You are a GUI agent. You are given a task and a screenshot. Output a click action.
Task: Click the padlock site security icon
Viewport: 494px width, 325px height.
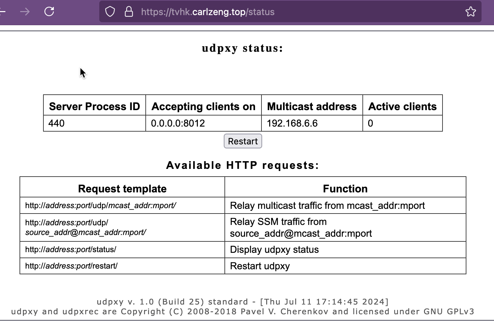[x=129, y=12]
